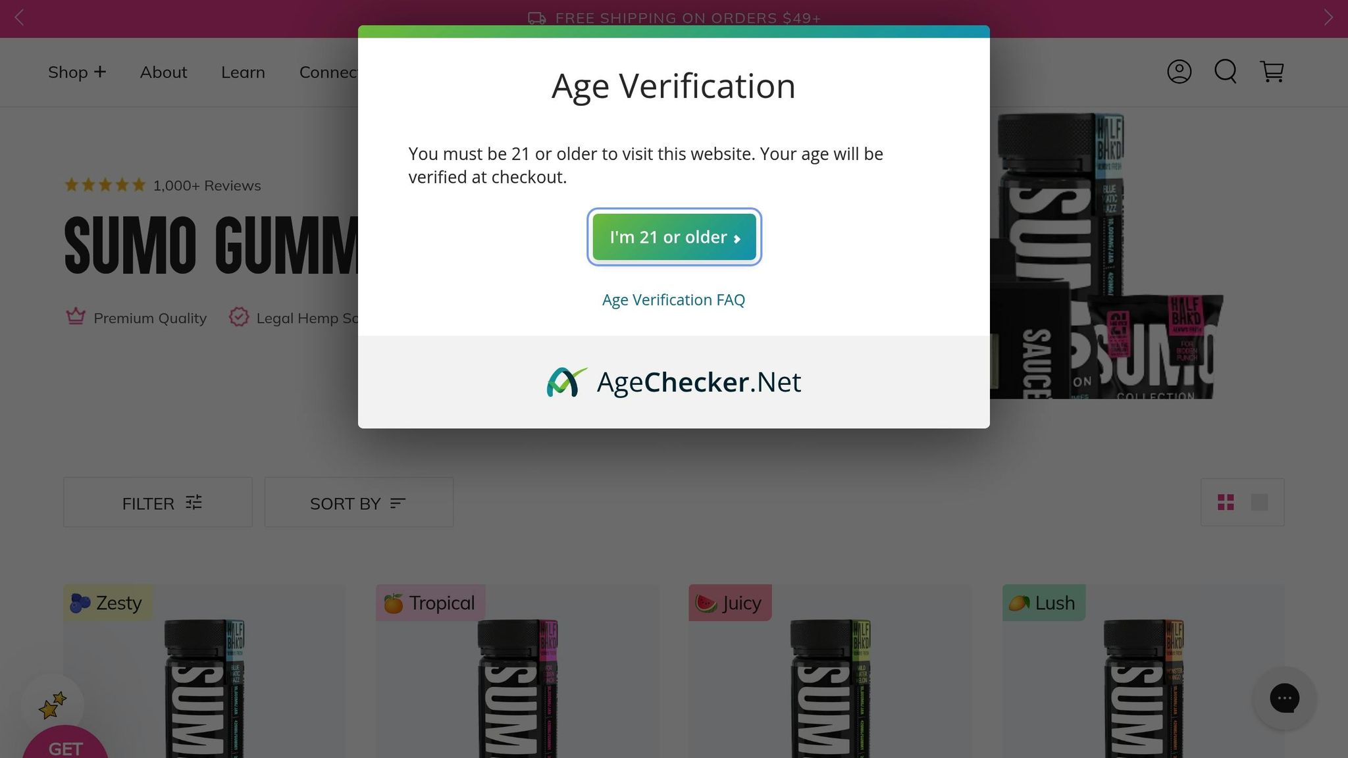The image size is (1348, 758).
Task: Open the search magnifier icon
Action: point(1225,72)
